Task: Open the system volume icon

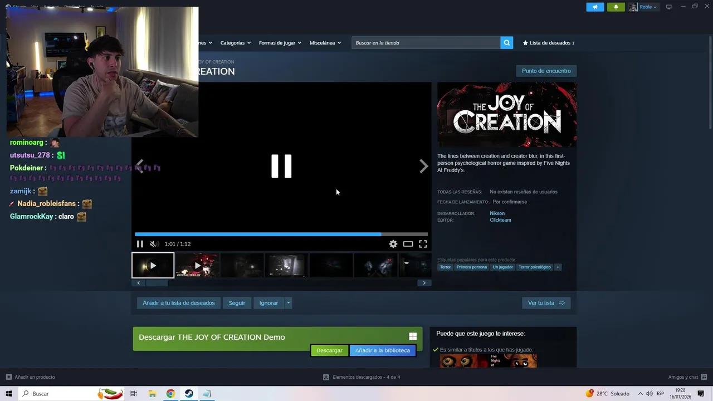Action: [649, 394]
